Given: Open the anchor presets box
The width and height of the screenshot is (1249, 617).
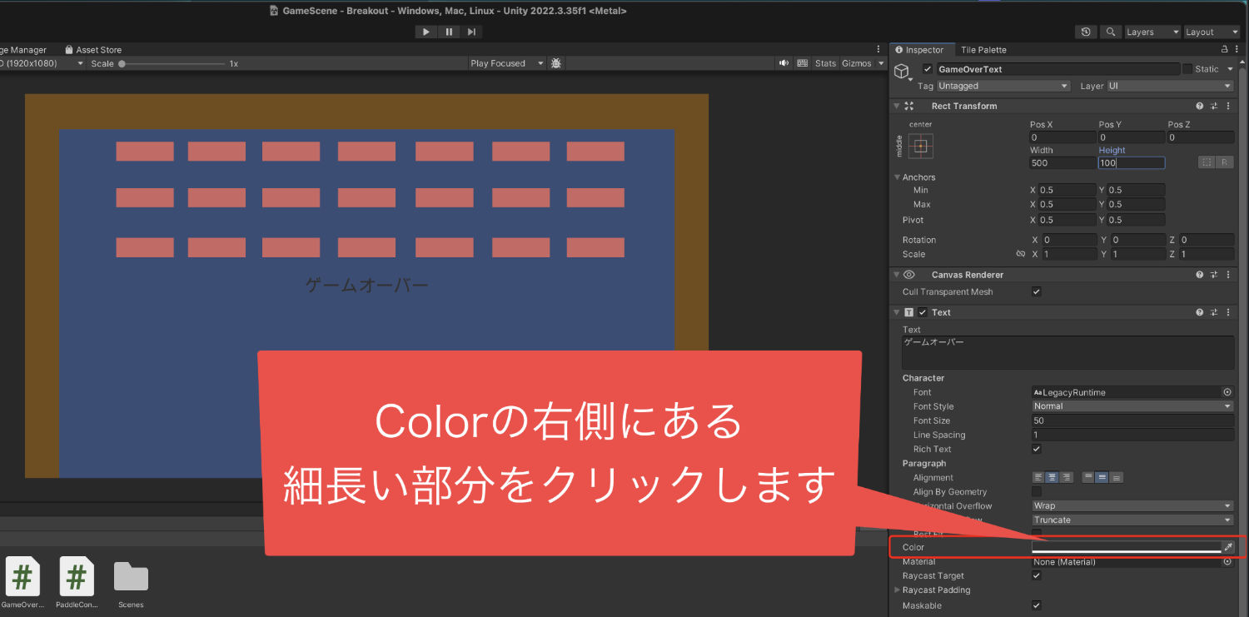Looking at the screenshot, I should [920, 146].
